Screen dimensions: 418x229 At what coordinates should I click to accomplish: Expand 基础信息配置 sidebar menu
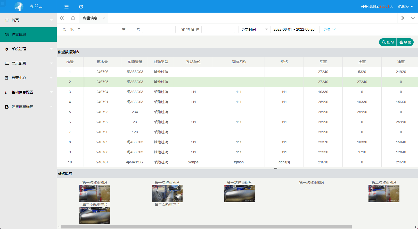coord(28,92)
